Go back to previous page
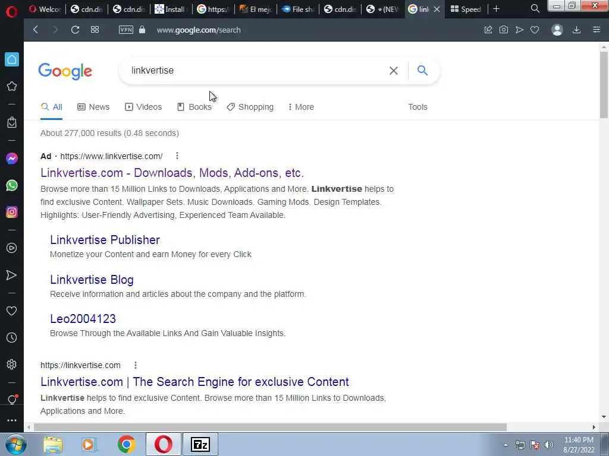Image resolution: width=609 pixels, height=456 pixels. pyautogui.click(x=36, y=30)
